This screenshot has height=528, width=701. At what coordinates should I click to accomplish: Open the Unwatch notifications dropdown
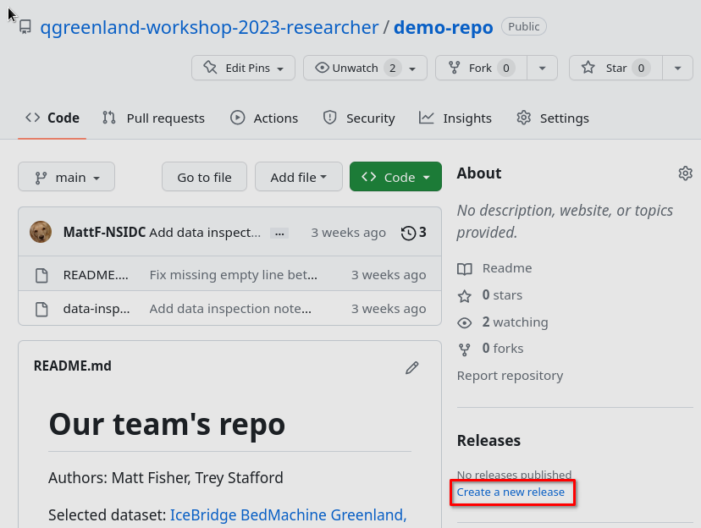click(x=365, y=68)
